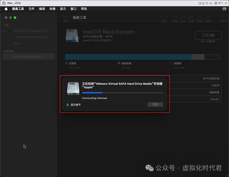229x177 pixels.
Task: Click the '由2个宗卷共享' label
Action: coord(208,41)
